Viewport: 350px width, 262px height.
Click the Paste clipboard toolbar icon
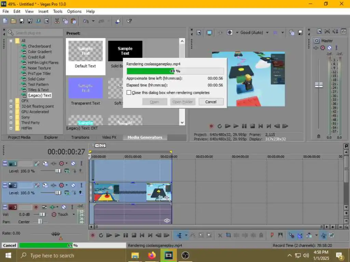[73, 21]
